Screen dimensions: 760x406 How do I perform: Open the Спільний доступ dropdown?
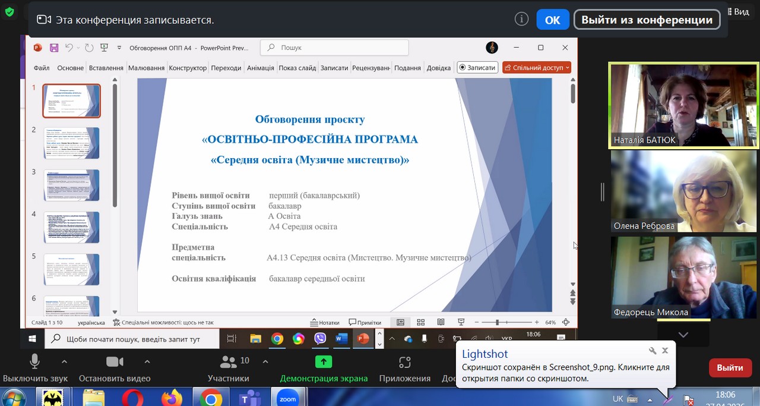point(537,68)
